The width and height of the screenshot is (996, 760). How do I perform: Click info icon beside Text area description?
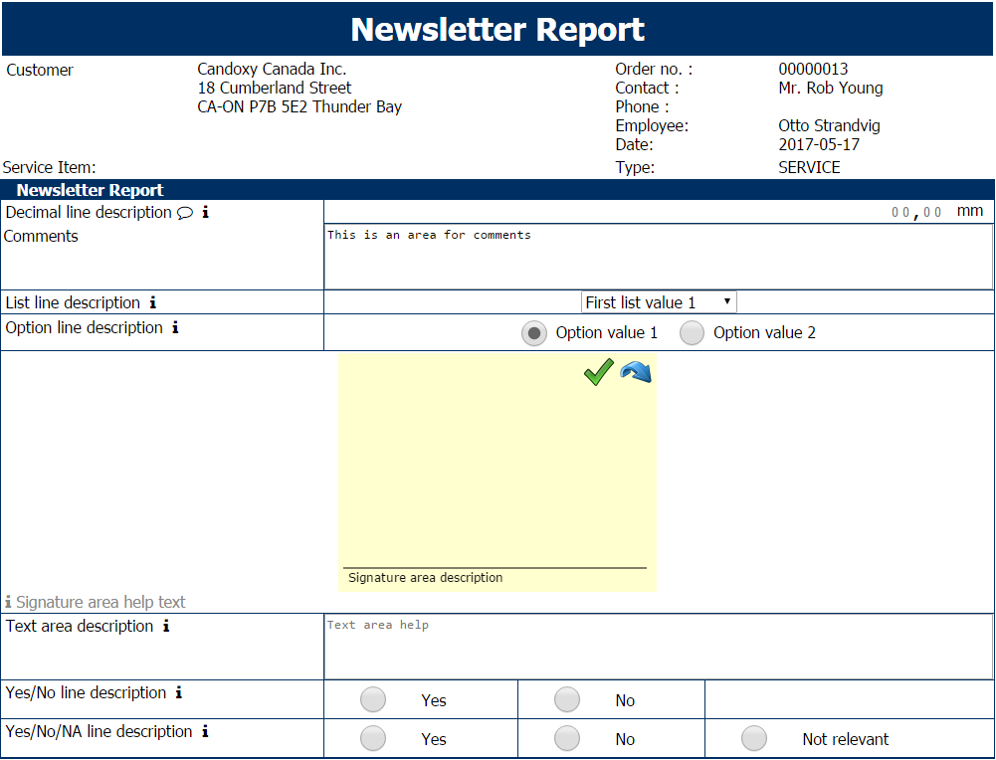[x=166, y=627]
